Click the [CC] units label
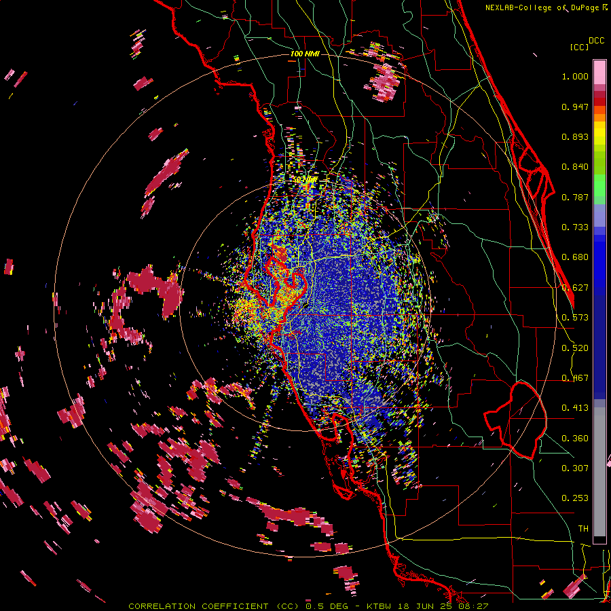The image size is (611, 611). (579, 47)
